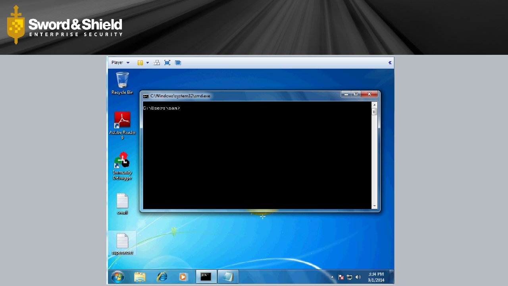
Task: Send Ctrl+Alt+Del to the virtual machine
Action: pos(157,63)
